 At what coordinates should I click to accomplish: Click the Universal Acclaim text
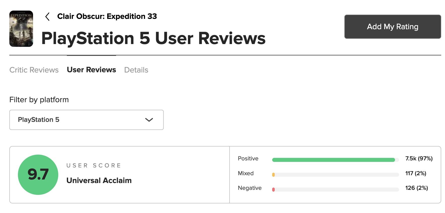99,180
